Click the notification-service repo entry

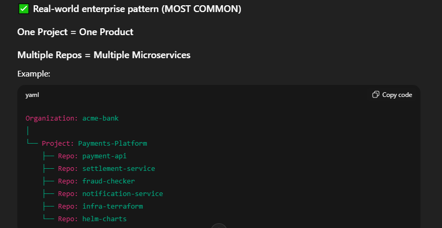(123, 193)
